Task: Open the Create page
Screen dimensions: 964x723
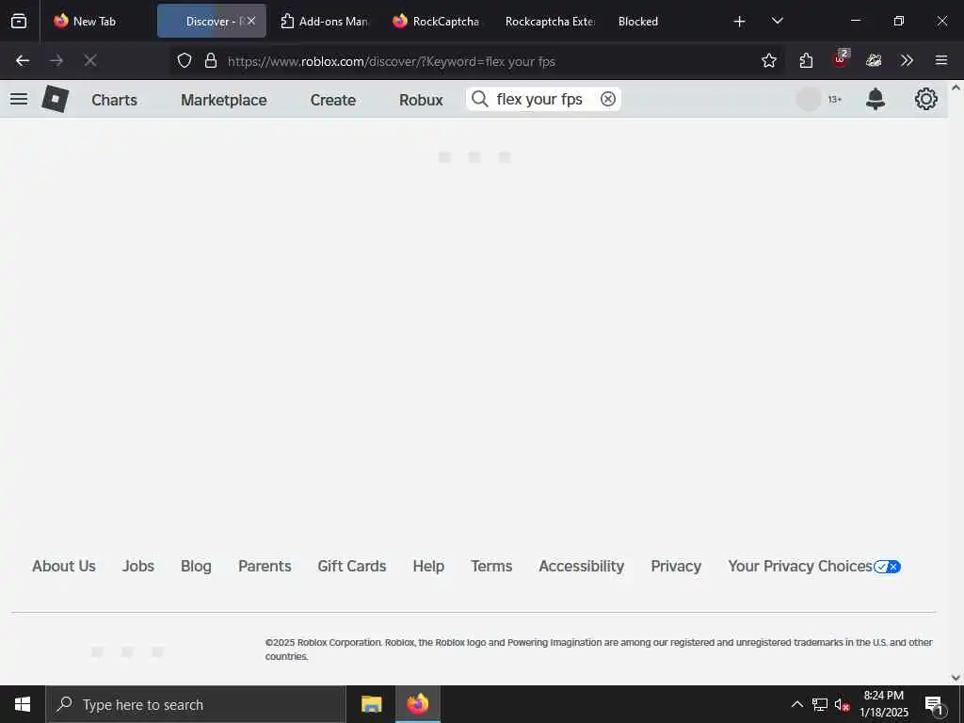Action: pyautogui.click(x=332, y=100)
